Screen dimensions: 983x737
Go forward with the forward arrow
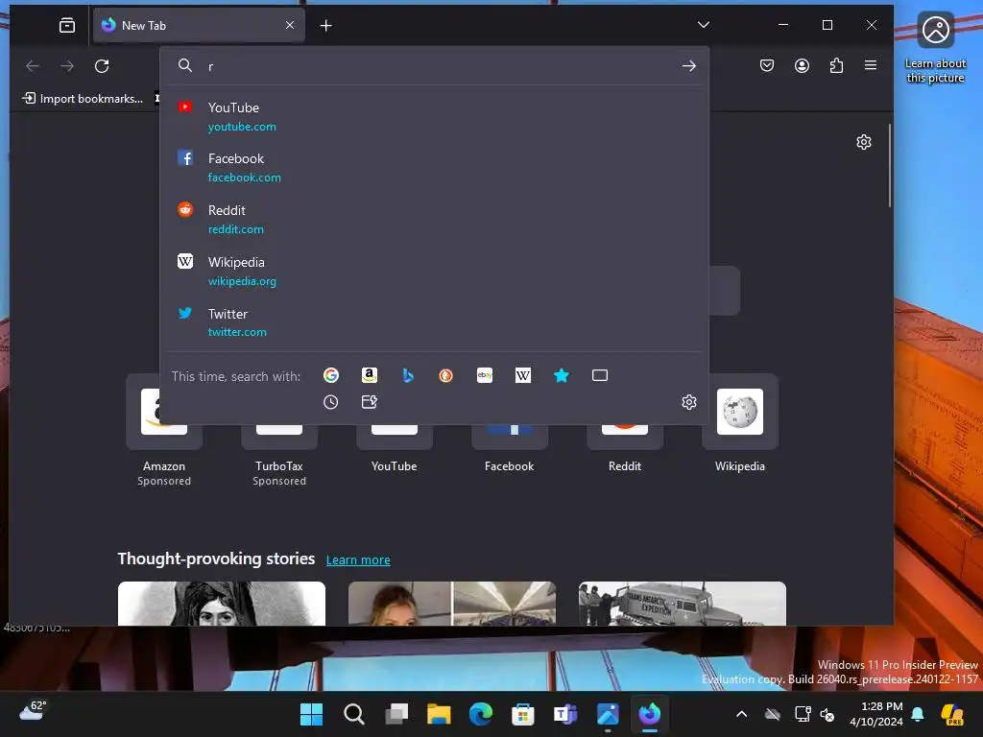(67, 66)
